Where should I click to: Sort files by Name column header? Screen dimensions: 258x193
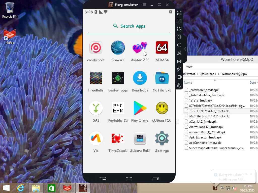(188, 83)
